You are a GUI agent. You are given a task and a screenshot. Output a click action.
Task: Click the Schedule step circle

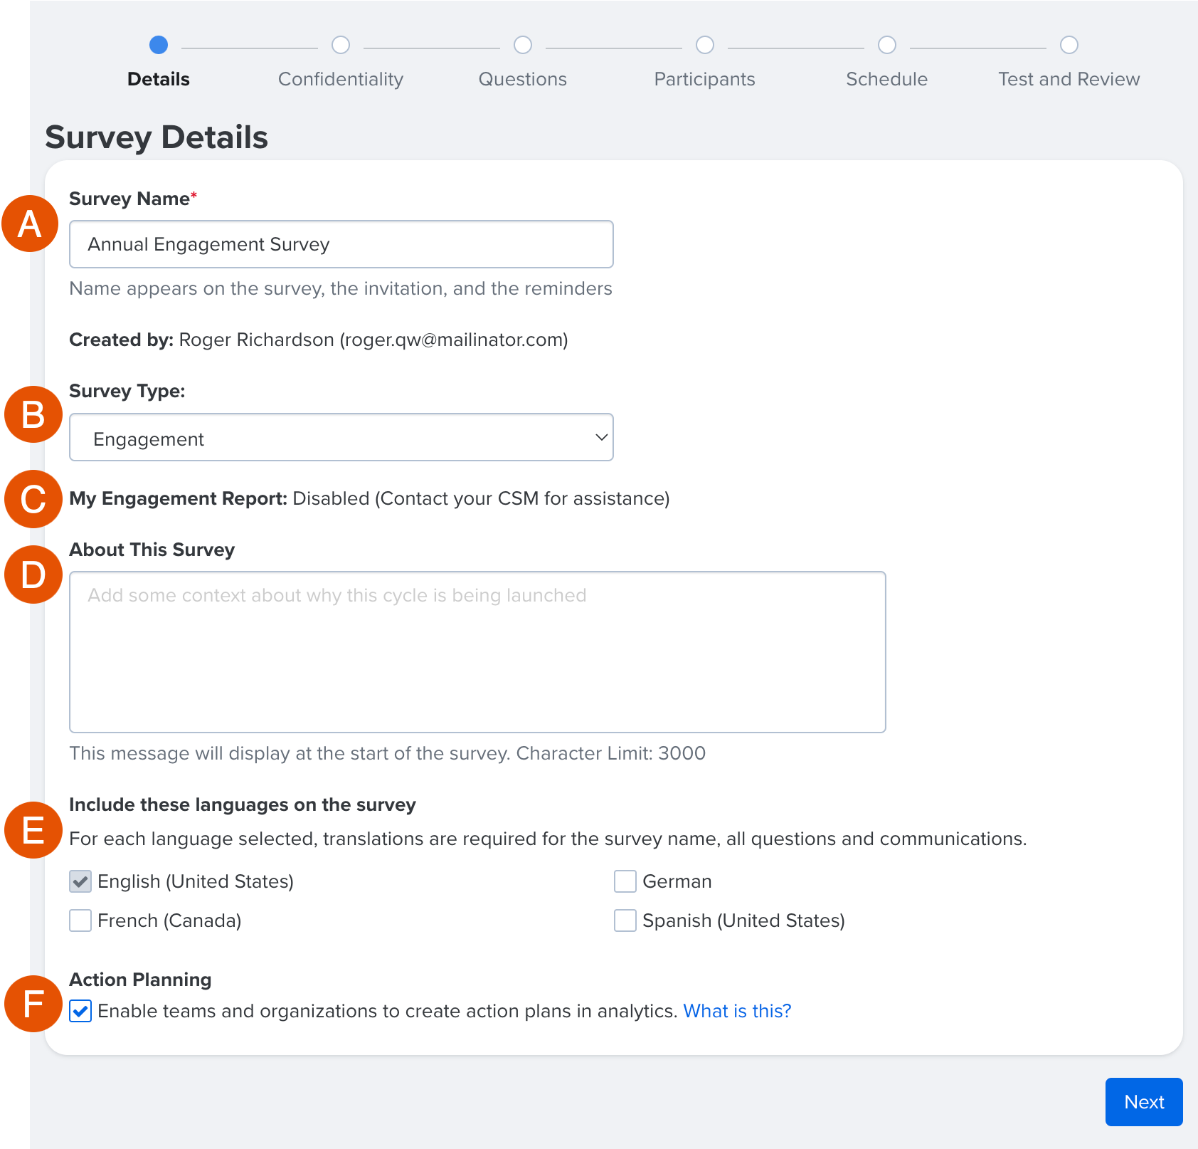pos(886,45)
